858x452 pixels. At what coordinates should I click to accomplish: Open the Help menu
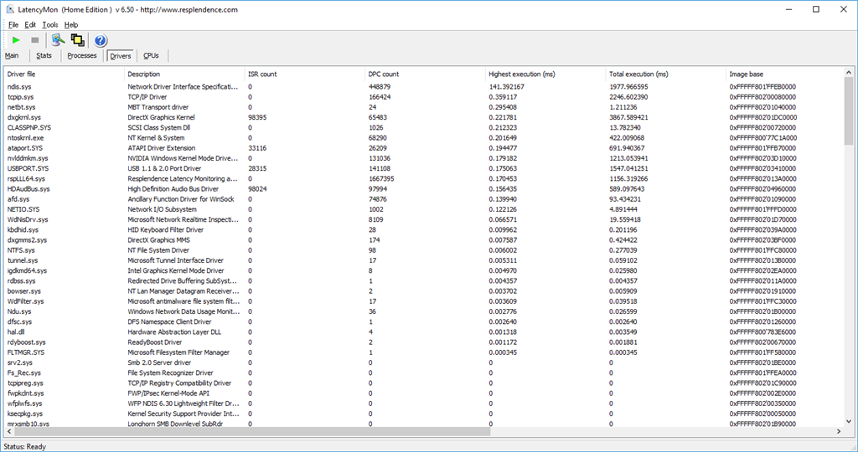[71, 24]
